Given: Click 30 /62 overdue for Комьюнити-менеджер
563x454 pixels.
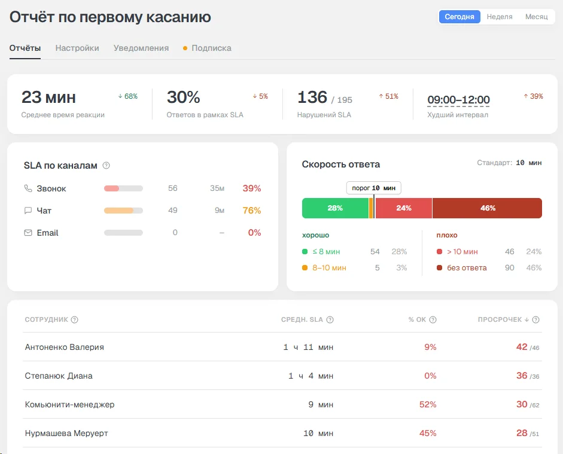Looking at the screenshot, I should click(x=528, y=404).
